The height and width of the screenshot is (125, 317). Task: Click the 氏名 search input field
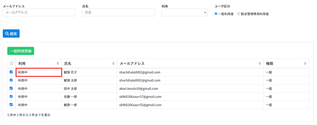pos(119,12)
